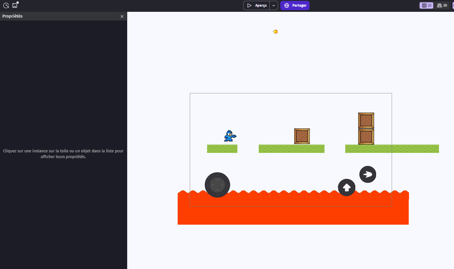The width and height of the screenshot is (454, 269).
Task: Expand the Aperçu dropdown arrow
Action: tap(274, 5)
